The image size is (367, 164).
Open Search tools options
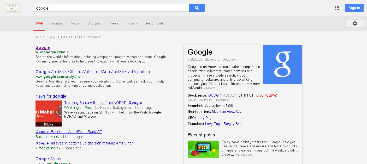[154, 23]
